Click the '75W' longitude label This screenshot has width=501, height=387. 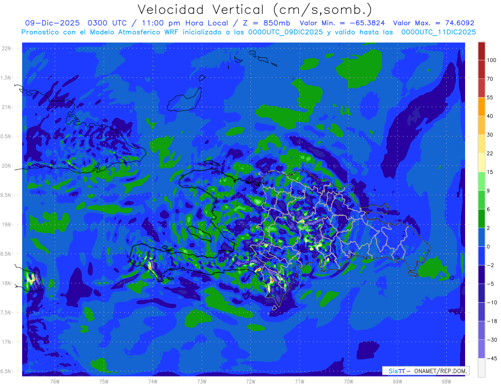(104, 381)
